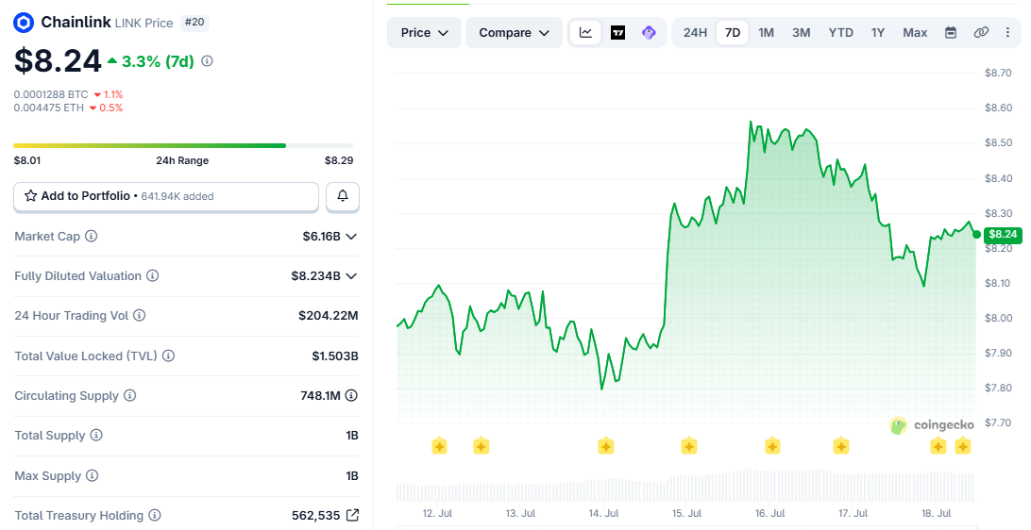Click the news marker below 12. Jul leftmost

click(439, 447)
